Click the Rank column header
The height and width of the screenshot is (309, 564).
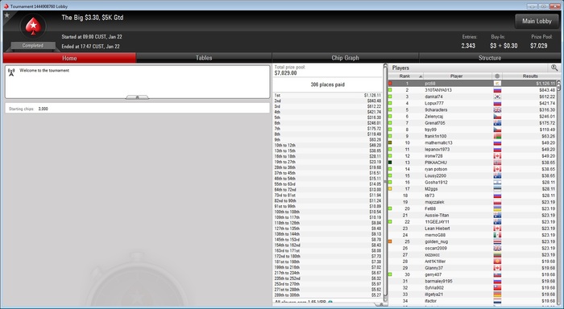[406, 76]
